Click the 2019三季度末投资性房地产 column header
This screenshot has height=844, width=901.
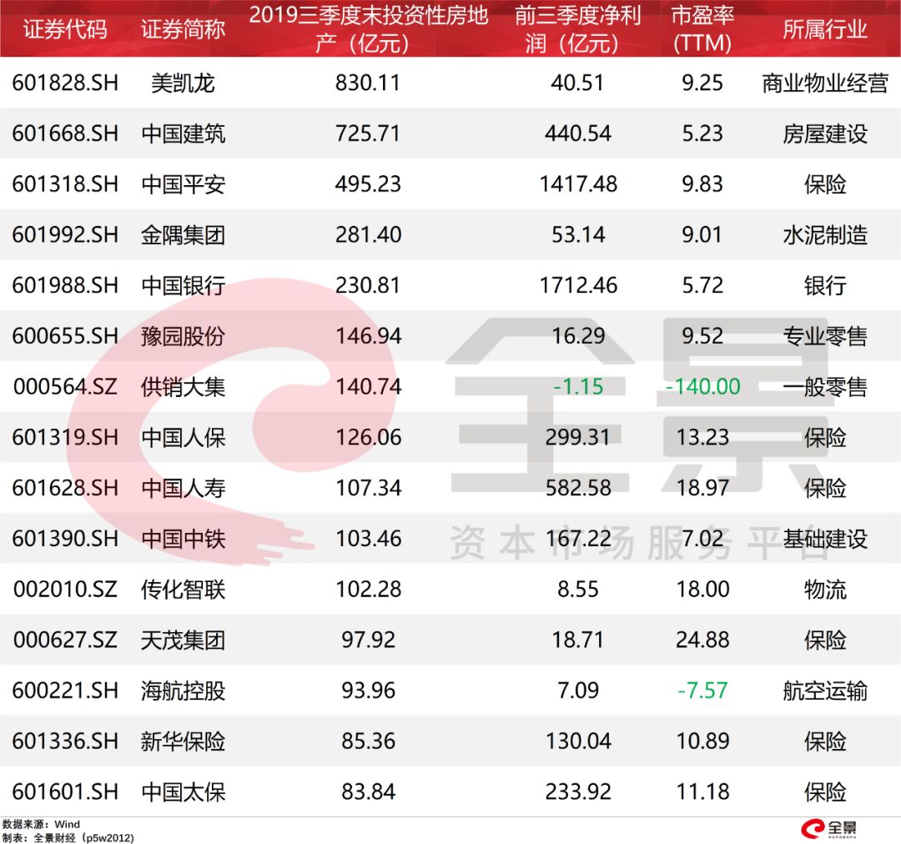click(x=369, y=29)
